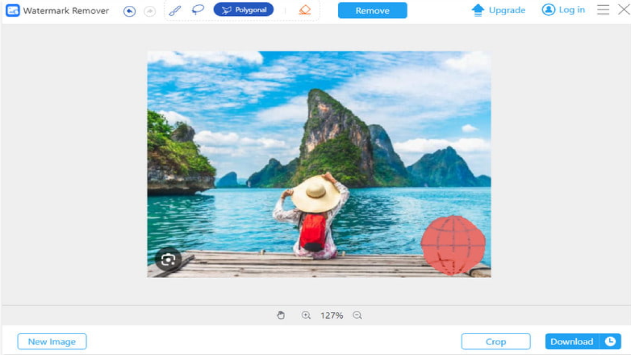Close the Watermark Remover window
Viewport: 631px width, 355px height.
coord(623,9)
